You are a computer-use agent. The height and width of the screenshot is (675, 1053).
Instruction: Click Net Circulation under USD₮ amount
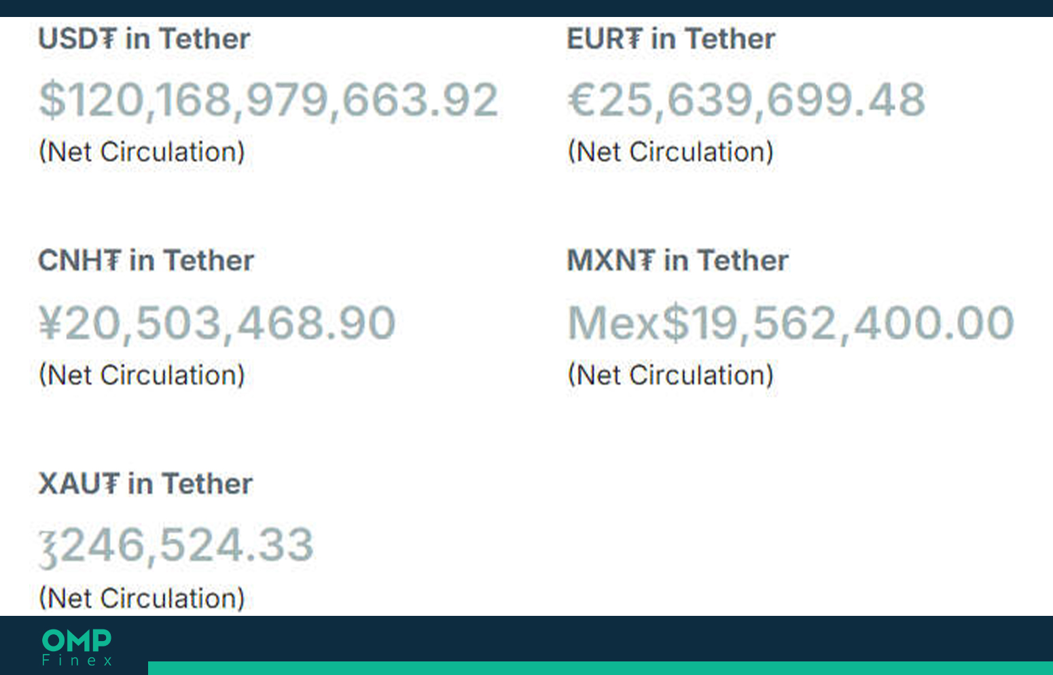142,152
